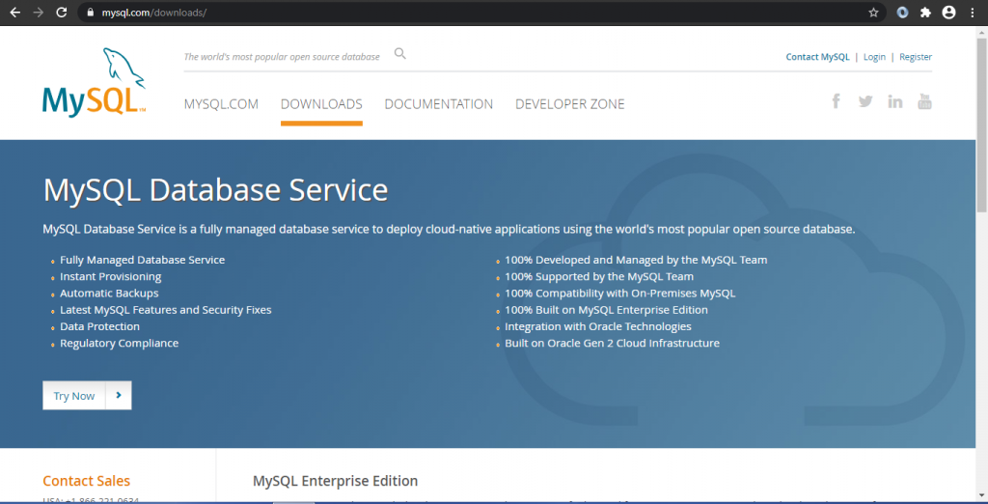
Task: Click '100% Developed and Managed by the MySQL Team'
Action: tap(636, 260)
